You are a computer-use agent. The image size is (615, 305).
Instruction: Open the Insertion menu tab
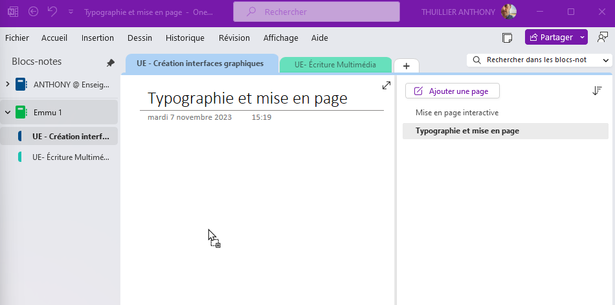98,38
